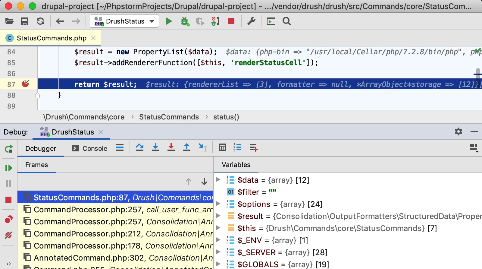
Task: Navigate forward with the right arrow
Action: [76, 21]
